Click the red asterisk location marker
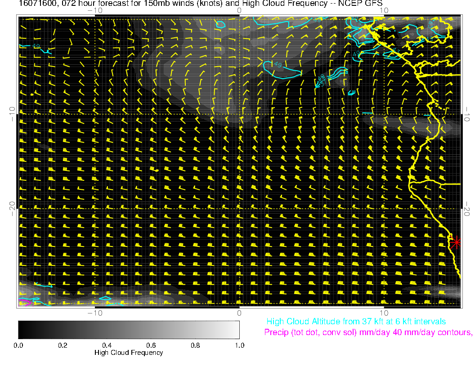Image resolution: width=475 pixels, height=367 pixels. pos(456,242)
